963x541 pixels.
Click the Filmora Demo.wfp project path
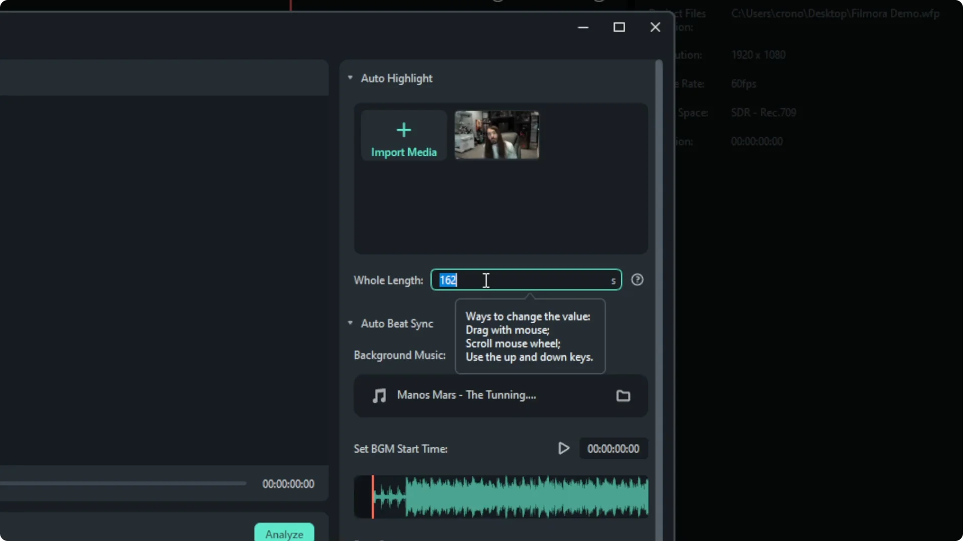point(836,14)
